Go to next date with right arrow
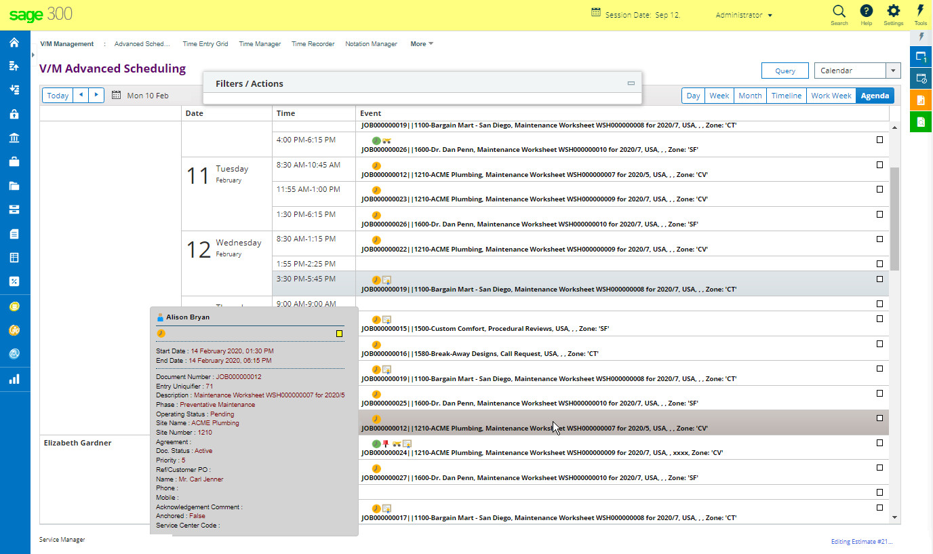Screen dimensions: 933x554 coord(96,96)
